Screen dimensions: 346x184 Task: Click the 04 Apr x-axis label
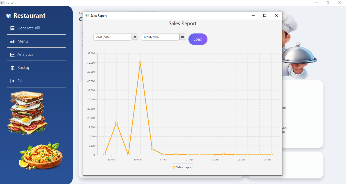[267, 160]
